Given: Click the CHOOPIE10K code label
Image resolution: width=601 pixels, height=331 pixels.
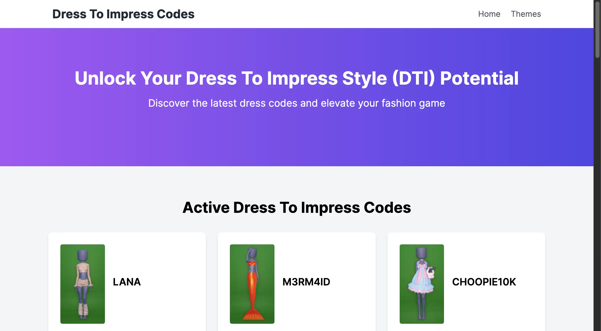Looking at the screenshot, I should point(484,282).
